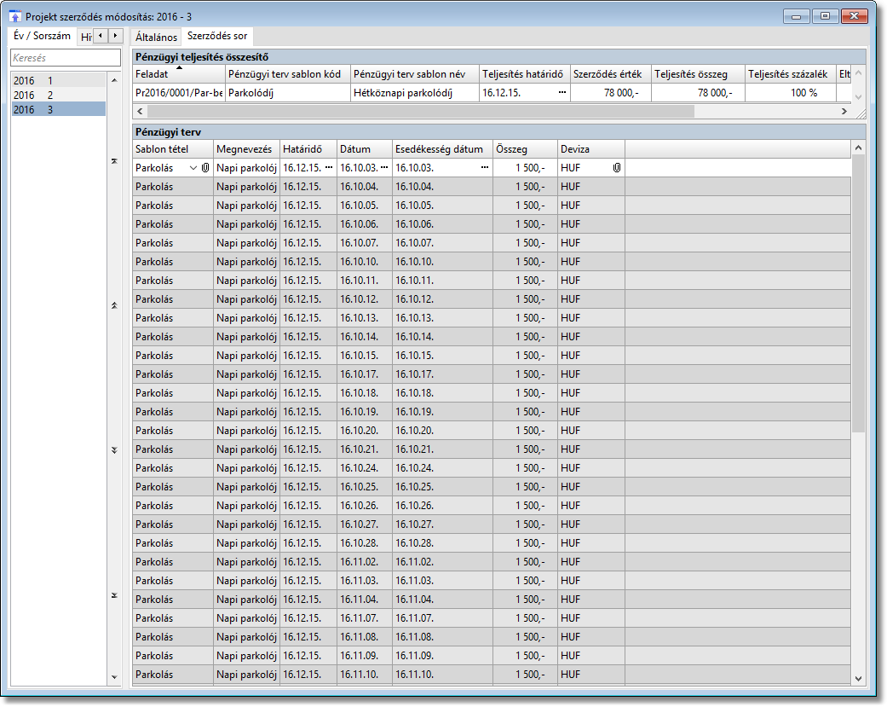Select record 2016 1 in list
The image size is (887, 707).
tap(58, 80)
